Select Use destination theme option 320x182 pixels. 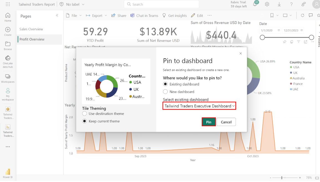[x=85, y=114]
